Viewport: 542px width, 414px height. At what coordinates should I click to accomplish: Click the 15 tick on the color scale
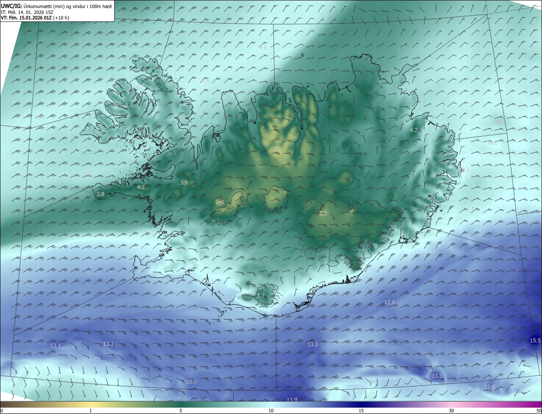coord(361,411)
